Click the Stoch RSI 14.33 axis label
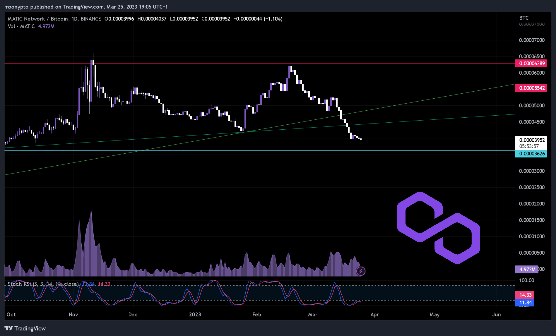The width and height of the screenshot is (556, 336). click(524, 295)
